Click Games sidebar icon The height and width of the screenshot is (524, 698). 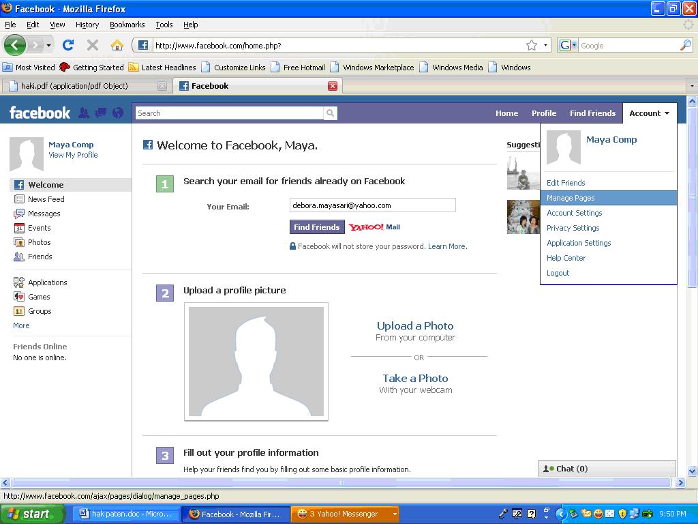pyautogui.click(x=18, y=296)
